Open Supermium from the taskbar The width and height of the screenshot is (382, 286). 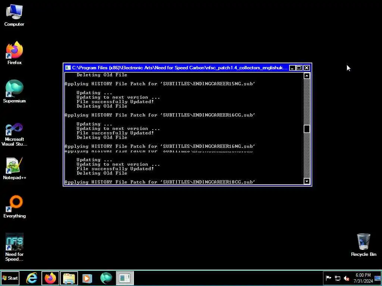pyautogui.click(x=106, y=278)
